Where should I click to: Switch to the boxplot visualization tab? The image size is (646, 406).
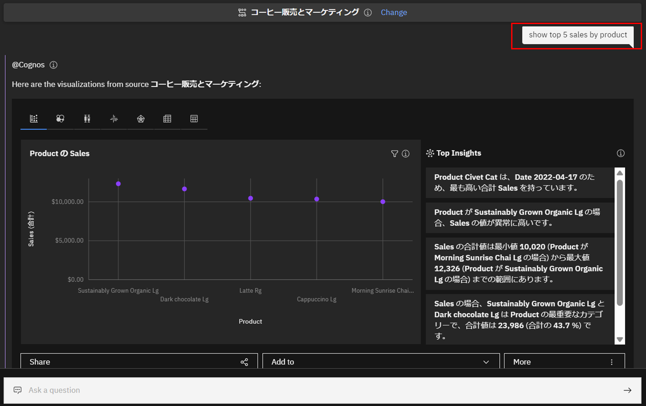(87, 118)
